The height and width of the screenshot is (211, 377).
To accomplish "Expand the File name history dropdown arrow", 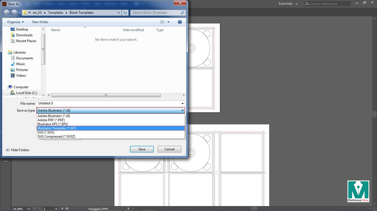I will 182,104.
